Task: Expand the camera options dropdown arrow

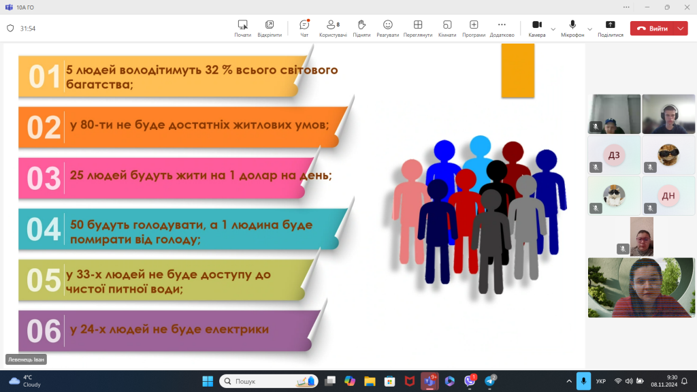Action: pos(553,29)
